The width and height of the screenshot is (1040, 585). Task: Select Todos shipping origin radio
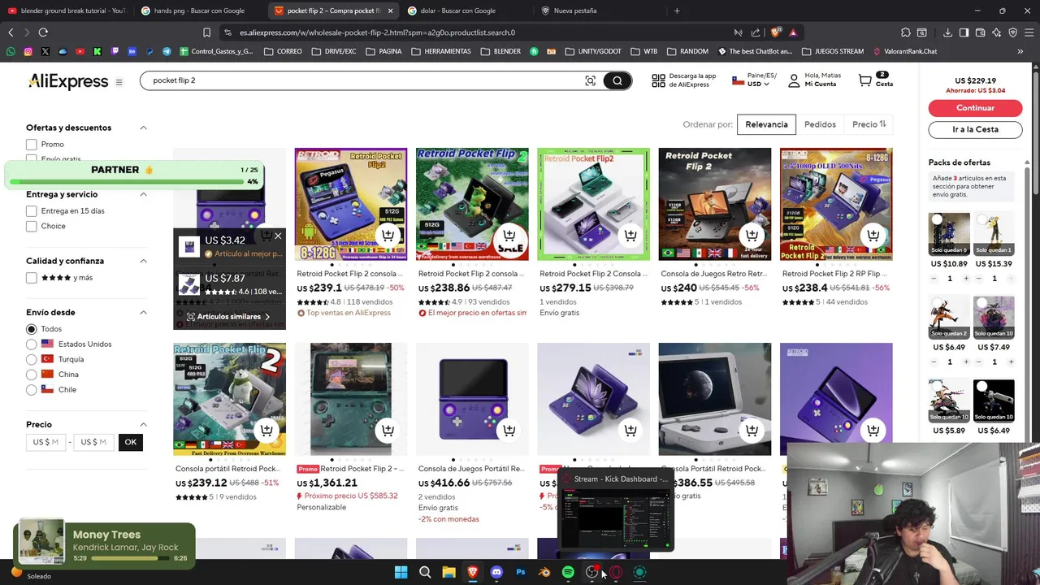tap(31, 329)
